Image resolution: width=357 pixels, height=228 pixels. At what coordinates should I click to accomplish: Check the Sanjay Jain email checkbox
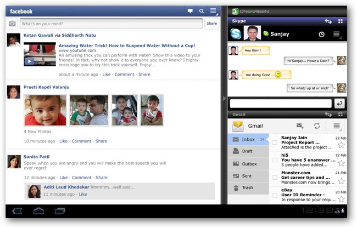275,143
